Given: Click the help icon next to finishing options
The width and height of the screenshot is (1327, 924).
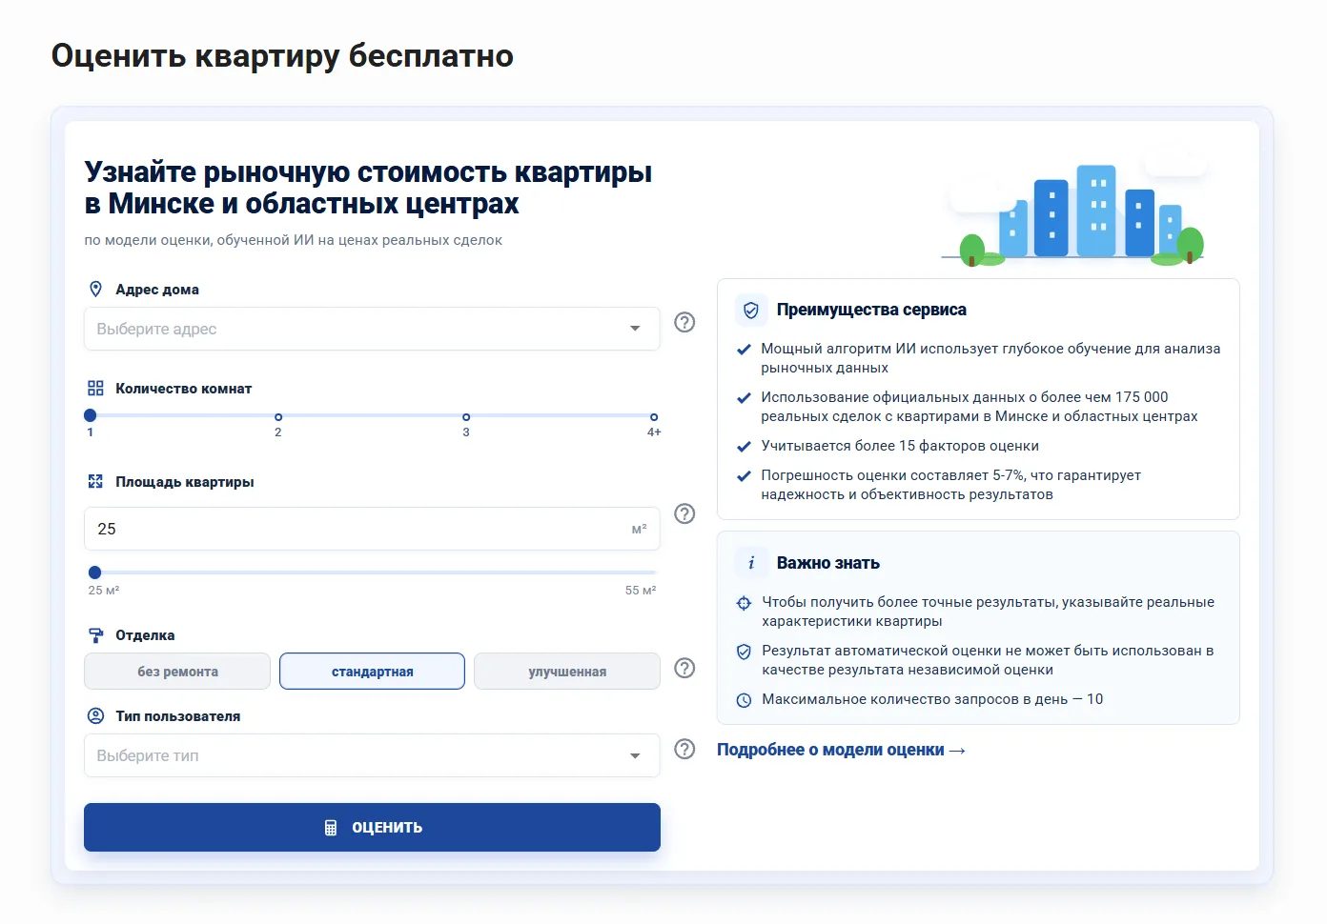Looking at the screenshot, I should [x=684, y=669].
